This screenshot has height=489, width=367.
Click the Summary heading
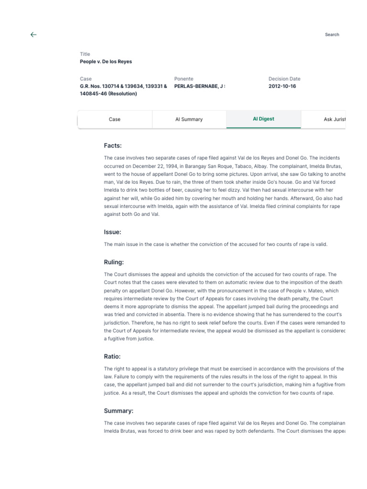pos(119,411)
